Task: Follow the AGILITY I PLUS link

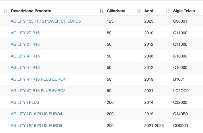Action: pos(25,102)
